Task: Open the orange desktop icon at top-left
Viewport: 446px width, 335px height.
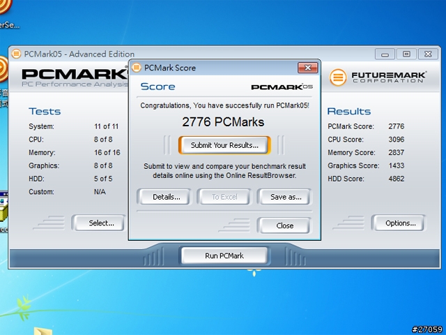Action: (x=5, y=7)
